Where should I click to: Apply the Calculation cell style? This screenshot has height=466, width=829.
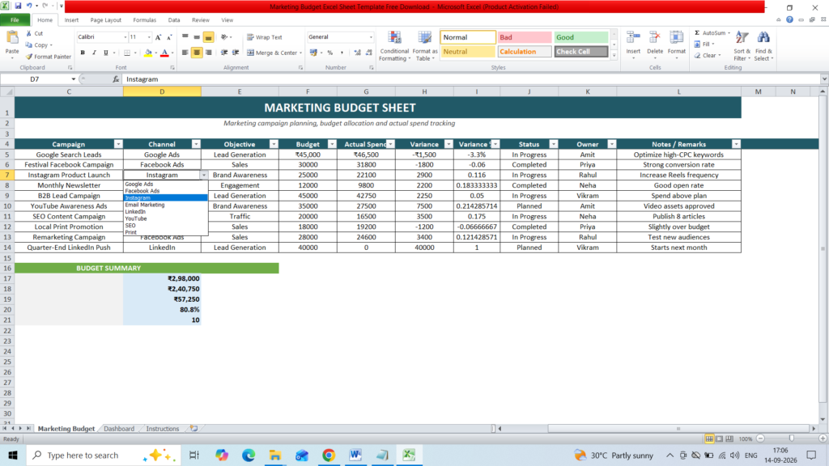525,52
